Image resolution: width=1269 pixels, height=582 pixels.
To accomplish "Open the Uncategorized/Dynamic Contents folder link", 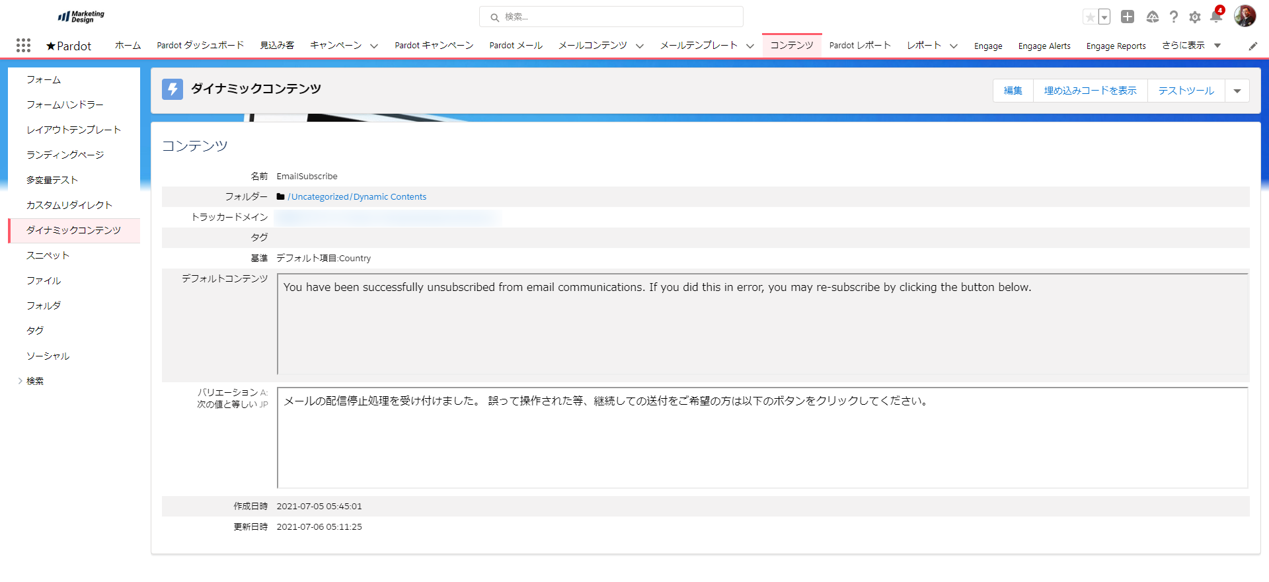I will click(357, 196).
